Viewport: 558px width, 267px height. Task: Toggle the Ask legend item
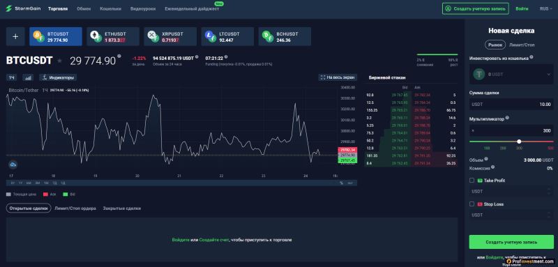coord(50,194)
